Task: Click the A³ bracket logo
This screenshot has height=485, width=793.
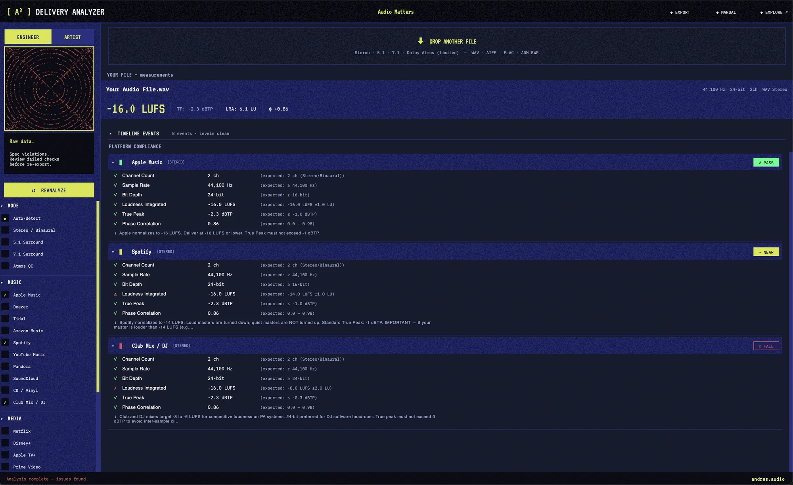Action: pyautogui.click(x=19, y=11)
